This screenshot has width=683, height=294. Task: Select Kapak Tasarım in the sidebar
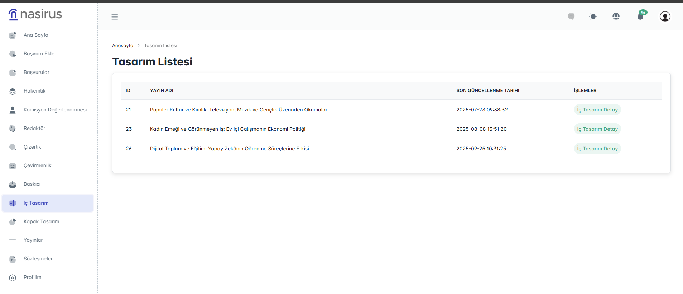(x=41, y=221)
